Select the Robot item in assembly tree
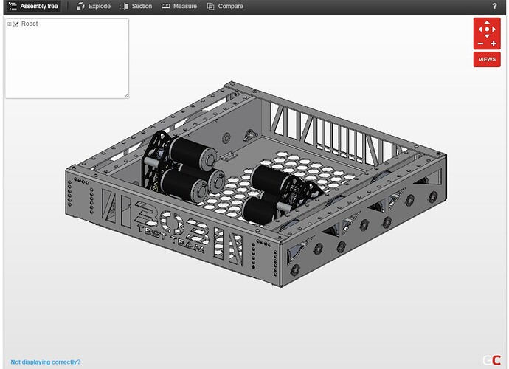This screenshot has height=369, width=509. pyautogui.click(x=30, y=24)
